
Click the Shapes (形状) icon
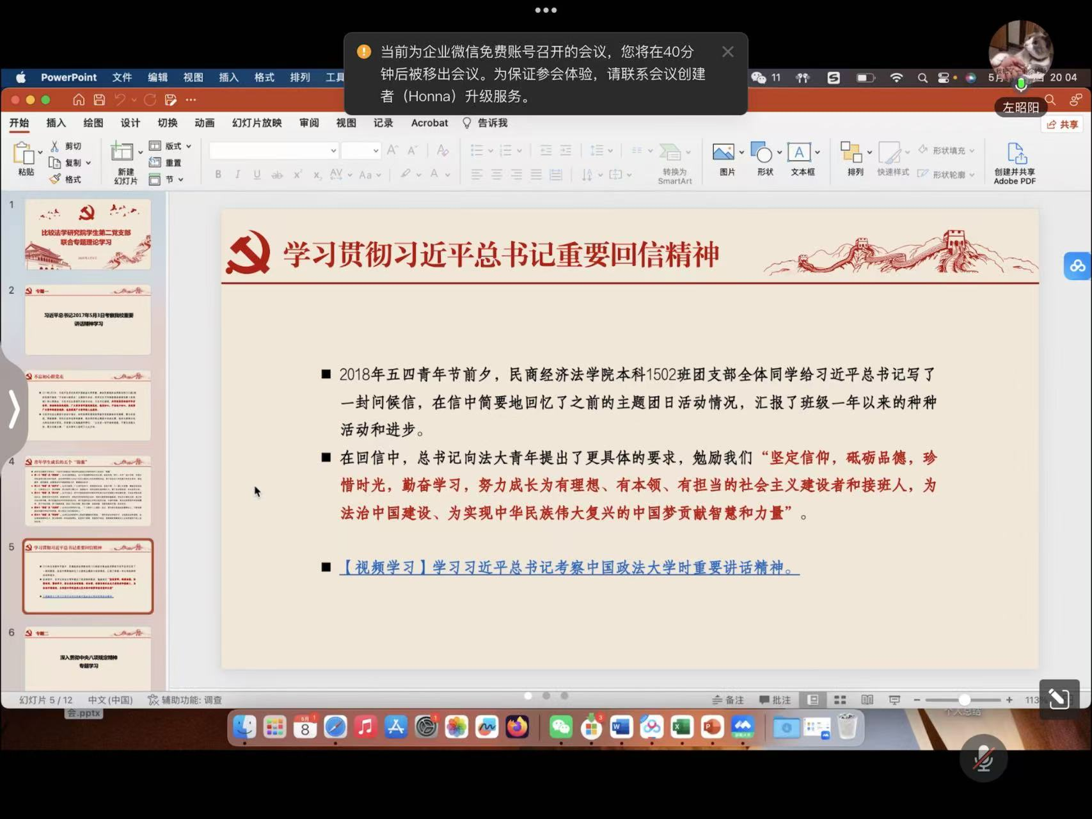(x=761, y=154)
